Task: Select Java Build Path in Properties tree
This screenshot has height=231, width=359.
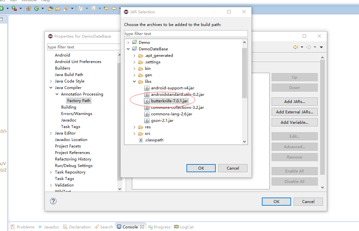Action: tap(69, 75)
